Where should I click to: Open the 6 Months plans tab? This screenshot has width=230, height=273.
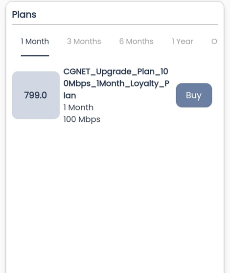coord(136,42)
